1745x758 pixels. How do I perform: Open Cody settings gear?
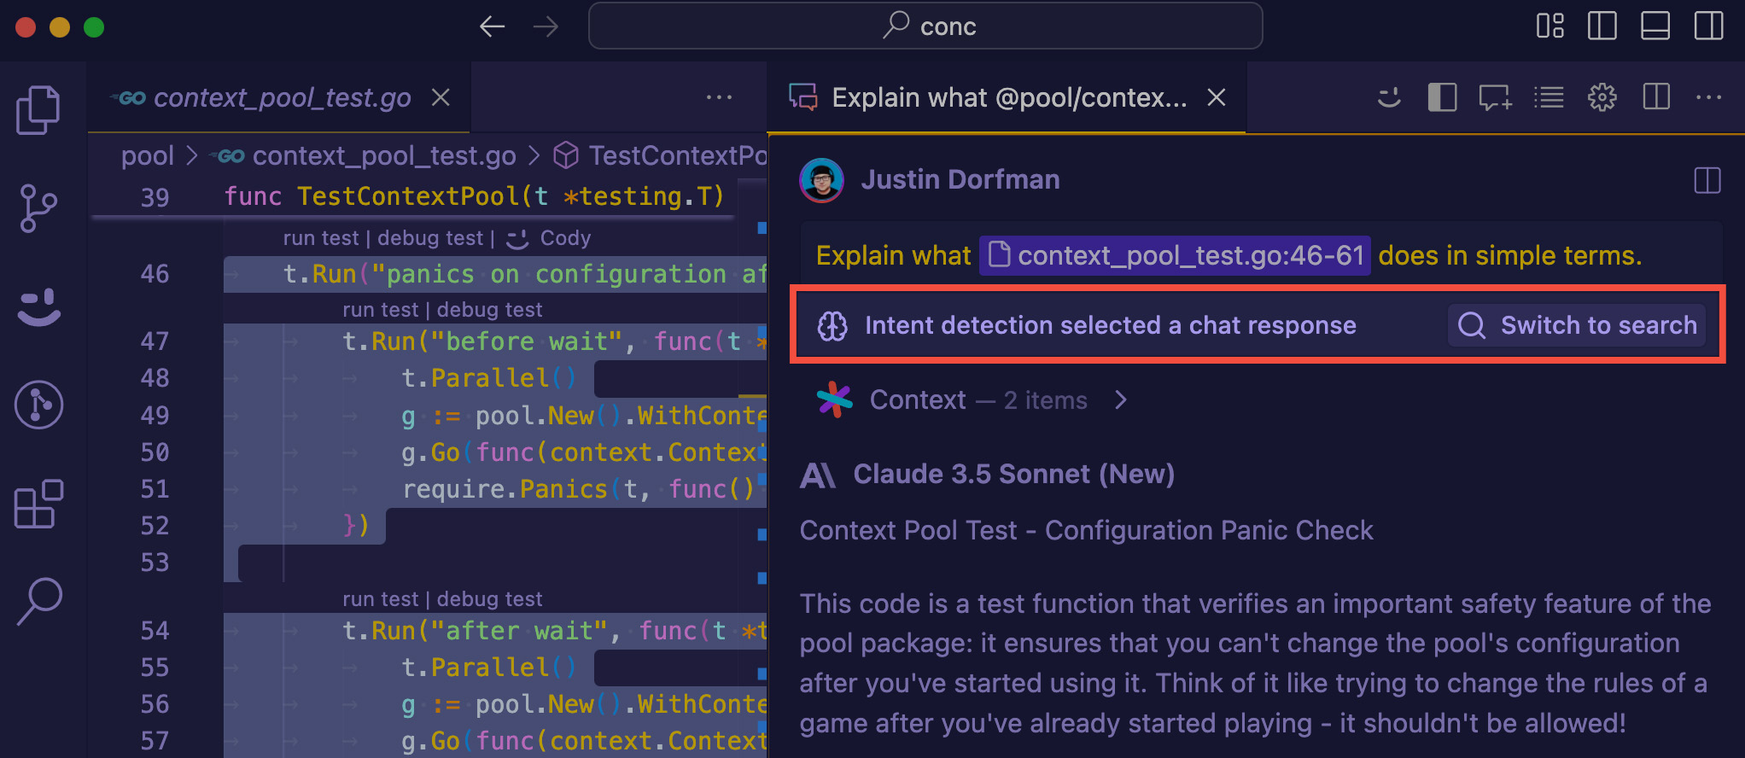(x=1602, y=97)
